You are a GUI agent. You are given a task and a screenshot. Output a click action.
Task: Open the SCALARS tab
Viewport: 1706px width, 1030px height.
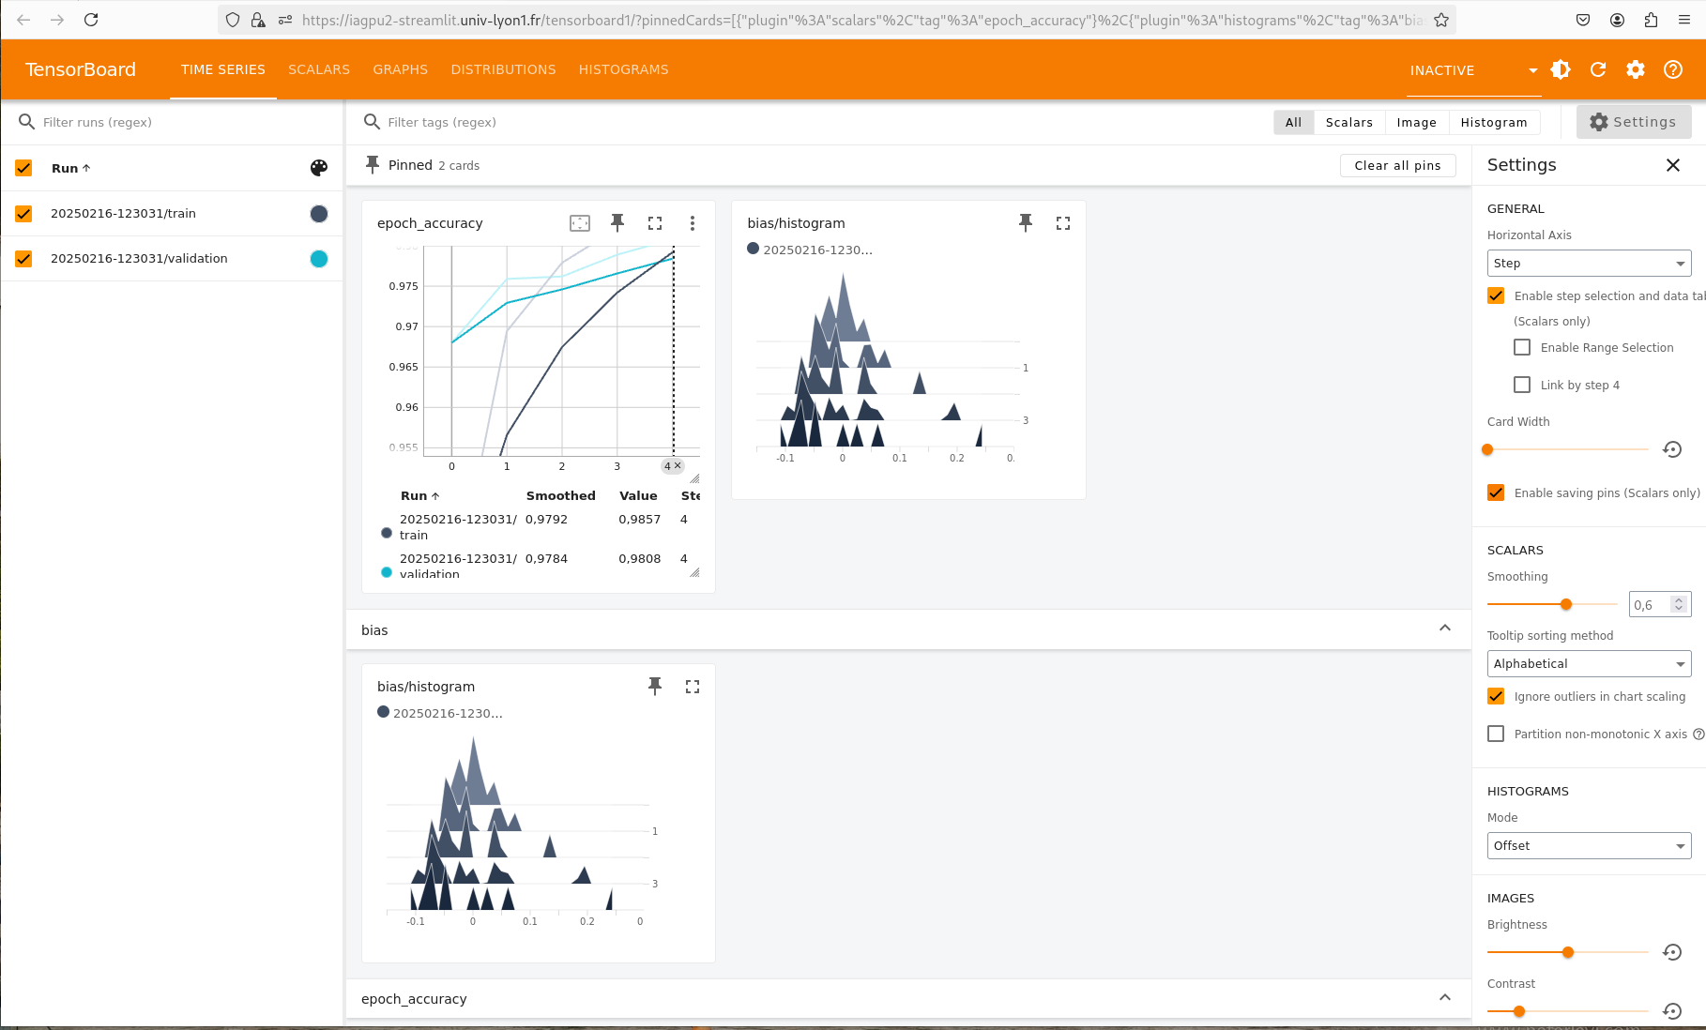click(x=319, y=69)
